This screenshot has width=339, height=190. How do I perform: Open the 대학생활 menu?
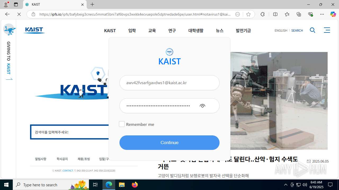[196, 31]
